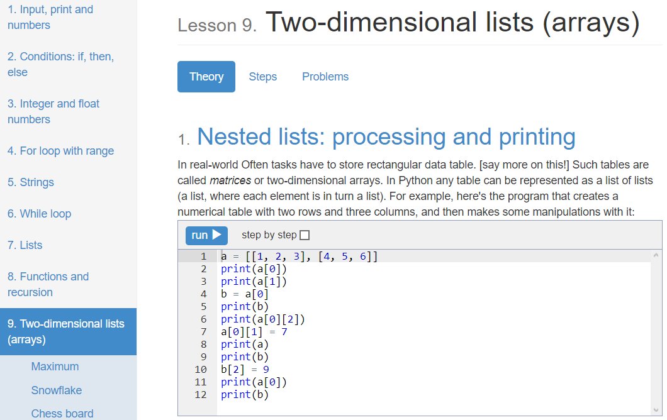Place cursor in code line 'a = [[1, 2, 3], [4, 5, 6]]'
Viewport: 667px width, 420px height.
tap(299, 257)
